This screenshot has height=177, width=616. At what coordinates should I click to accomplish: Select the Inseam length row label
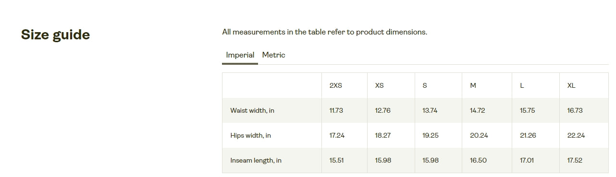(x=256, y=160)
